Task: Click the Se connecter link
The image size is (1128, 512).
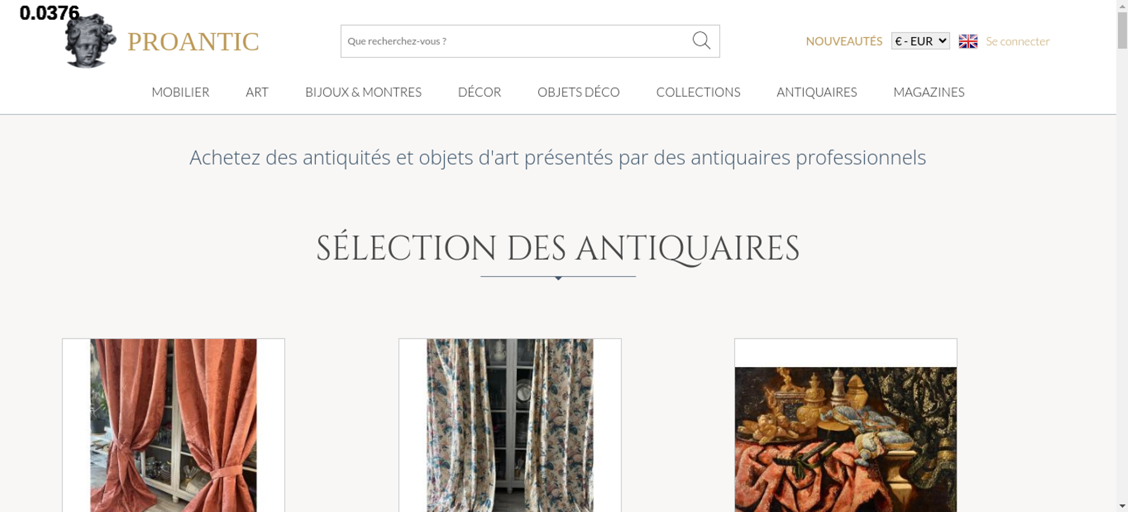Action: click(1017, 41)
